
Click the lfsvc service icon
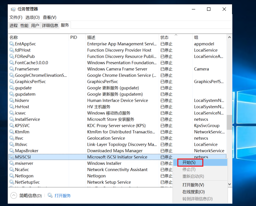[x=12, y=138]
